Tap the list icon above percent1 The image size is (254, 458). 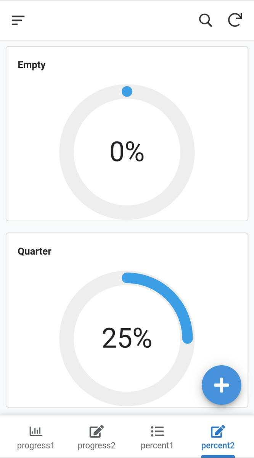157,431
